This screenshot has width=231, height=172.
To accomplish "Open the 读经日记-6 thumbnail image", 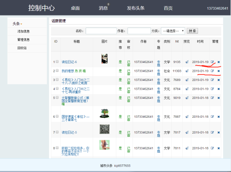I will pyautogui.click(x=104, y=58).
